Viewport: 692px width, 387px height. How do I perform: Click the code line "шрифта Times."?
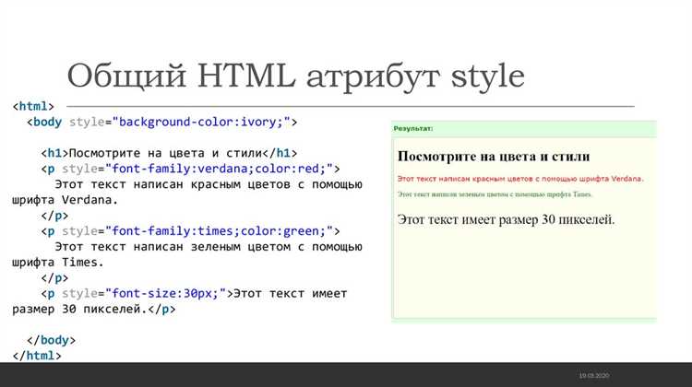click(x=58, y=263)
